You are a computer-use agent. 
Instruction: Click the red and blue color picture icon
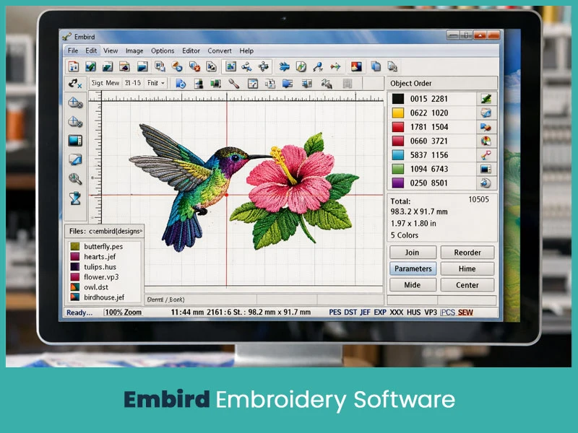tap(356, 66)
